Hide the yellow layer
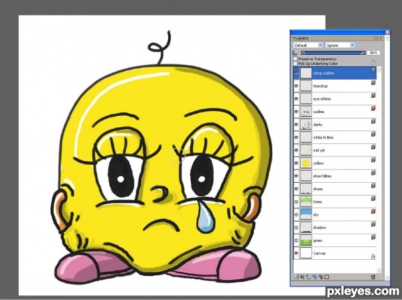Screen dimensions: 402x300 tap(296, 163)
